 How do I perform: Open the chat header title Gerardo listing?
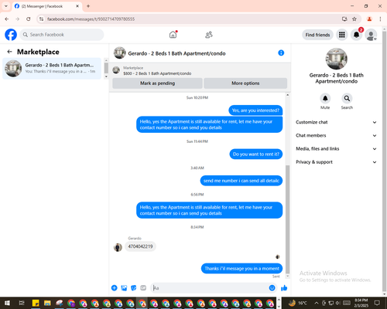point(176,53)
